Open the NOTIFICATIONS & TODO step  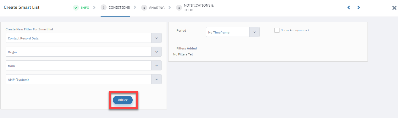coord(199,8)
